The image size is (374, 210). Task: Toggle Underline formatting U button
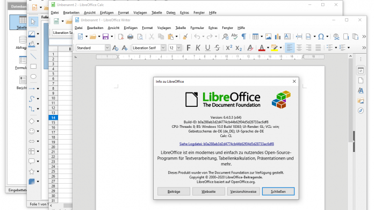207,48
